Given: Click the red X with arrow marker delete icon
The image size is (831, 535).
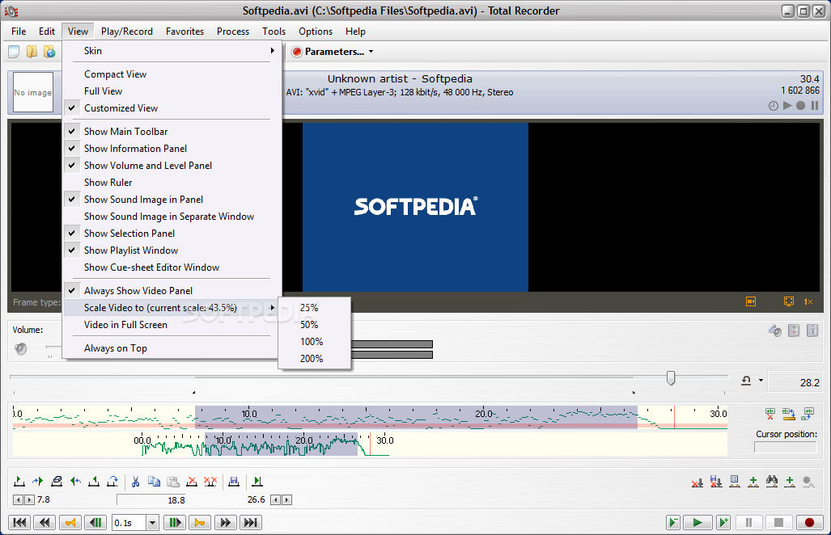Looking at the screenshot, I should [697, 481].
